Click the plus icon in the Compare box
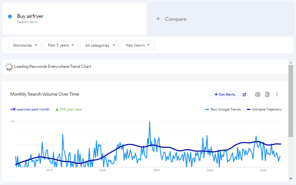Image resolution: width=296 pixels, height=185 pixels. point(158,19)
